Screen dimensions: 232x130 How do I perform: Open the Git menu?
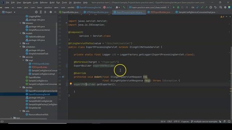pos(70,3)
